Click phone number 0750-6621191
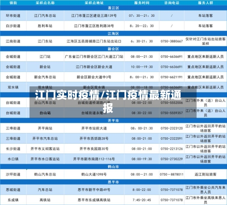Screen dimensions: 227x205 [172, 77]
